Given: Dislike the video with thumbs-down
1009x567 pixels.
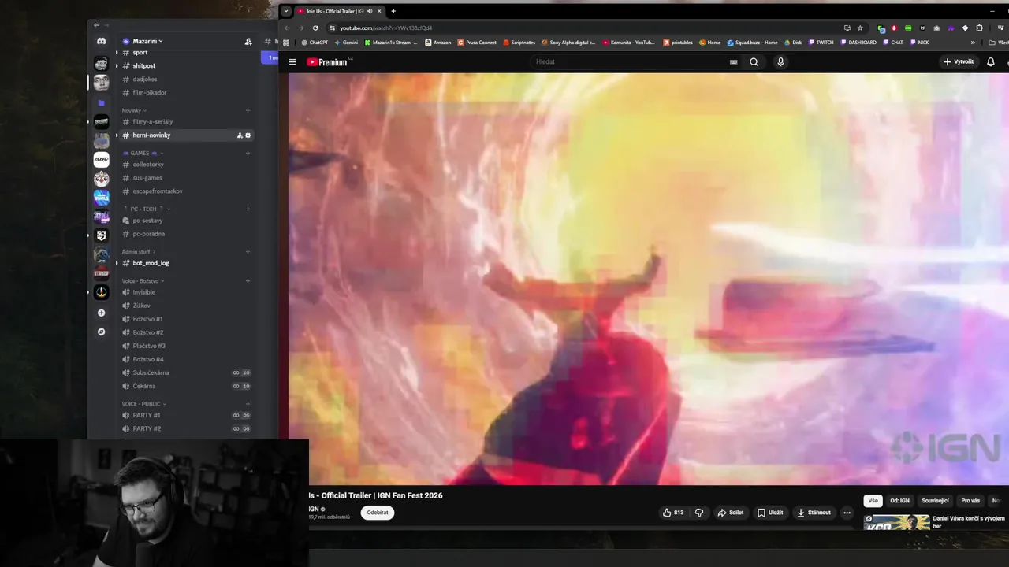Looking at the screenshot, I should pos(699,513).
